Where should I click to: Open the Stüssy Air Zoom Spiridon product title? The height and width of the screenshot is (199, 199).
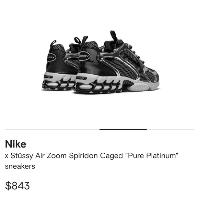[x=91, y=161]
